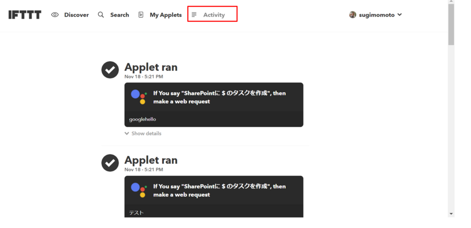Click the scrollbar up arrow
The width and height of the screenshot is (471, 228).
click(451, 2)
